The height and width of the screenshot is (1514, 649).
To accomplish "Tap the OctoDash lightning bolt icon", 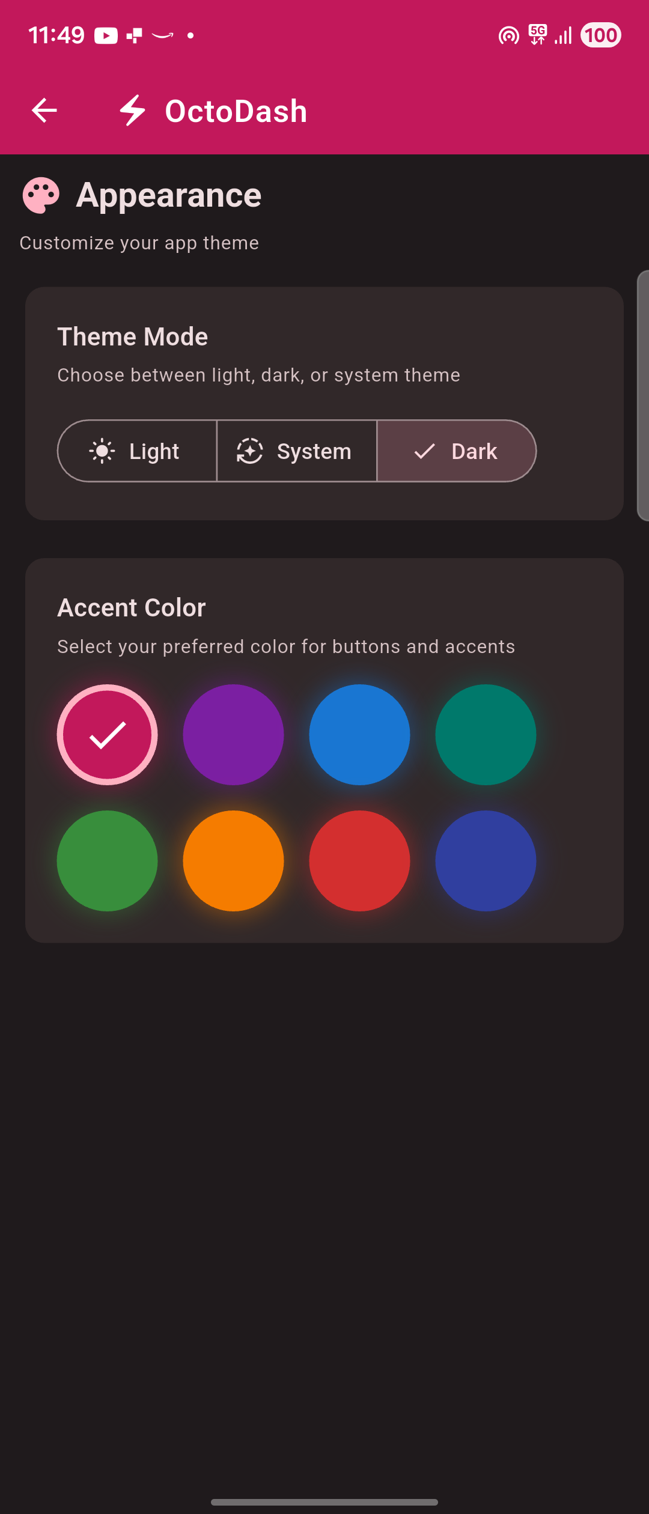I will (x=132, y=110).
